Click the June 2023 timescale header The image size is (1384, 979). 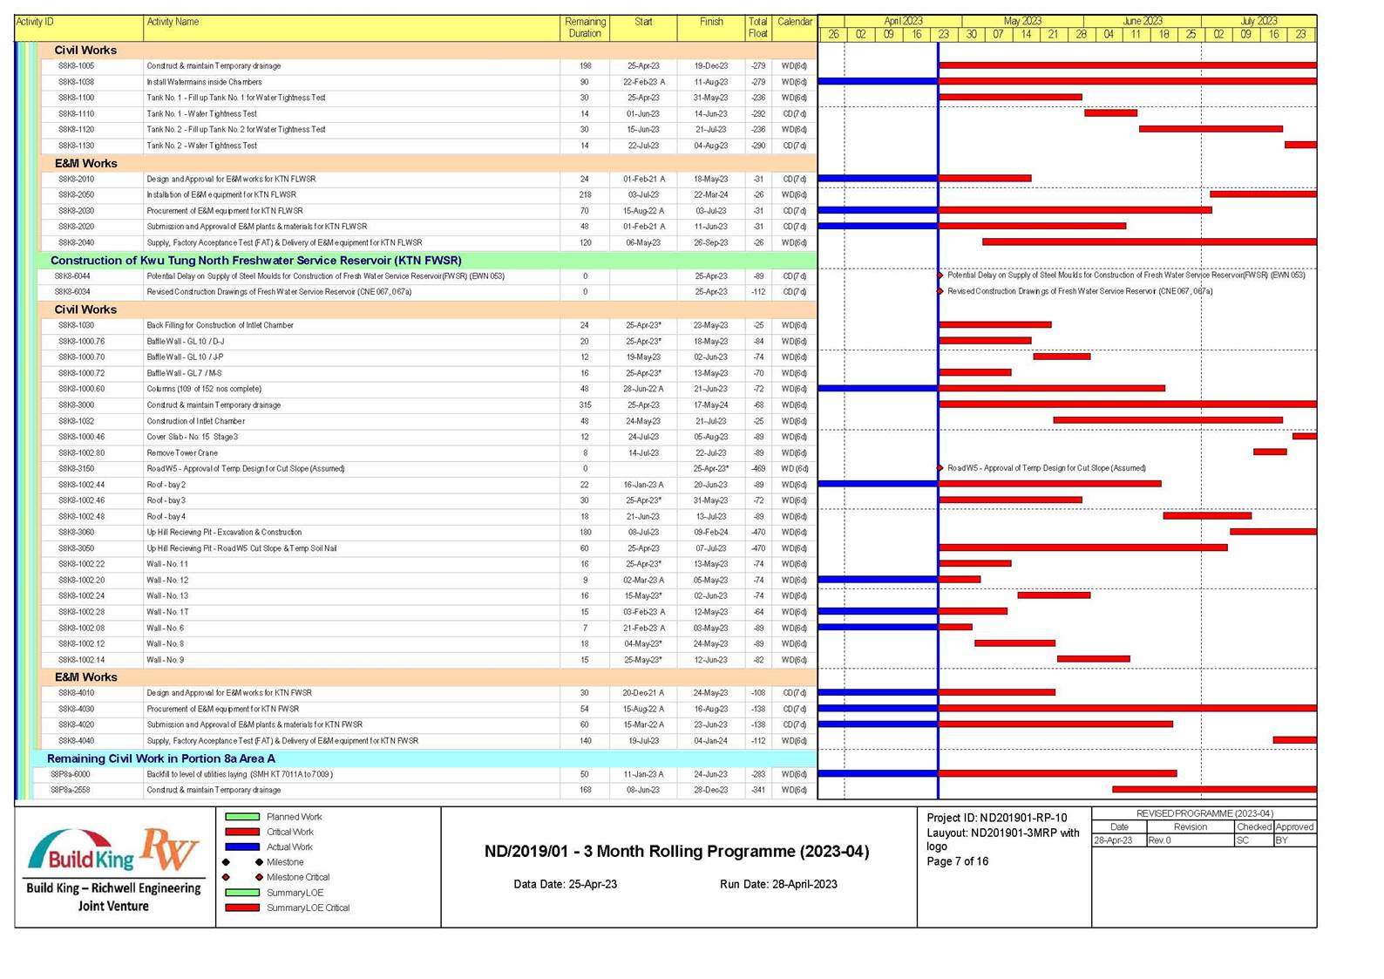(x=1143, y=21)
